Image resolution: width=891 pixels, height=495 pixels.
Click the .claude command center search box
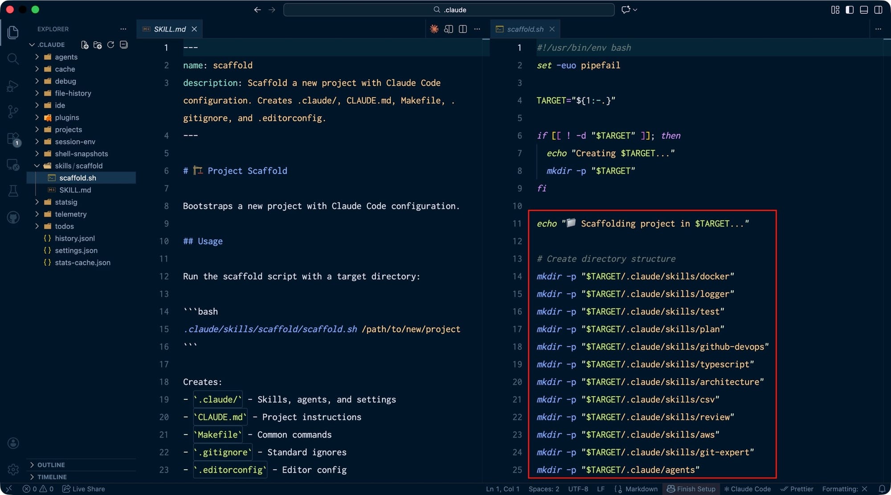(449, 10)
